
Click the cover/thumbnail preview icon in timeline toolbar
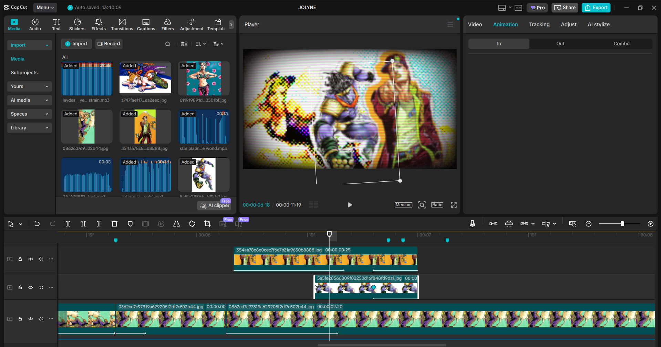click(x=572, y=224)
